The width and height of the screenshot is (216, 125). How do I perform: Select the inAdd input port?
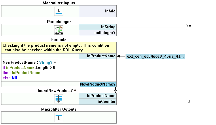[98, 12]
